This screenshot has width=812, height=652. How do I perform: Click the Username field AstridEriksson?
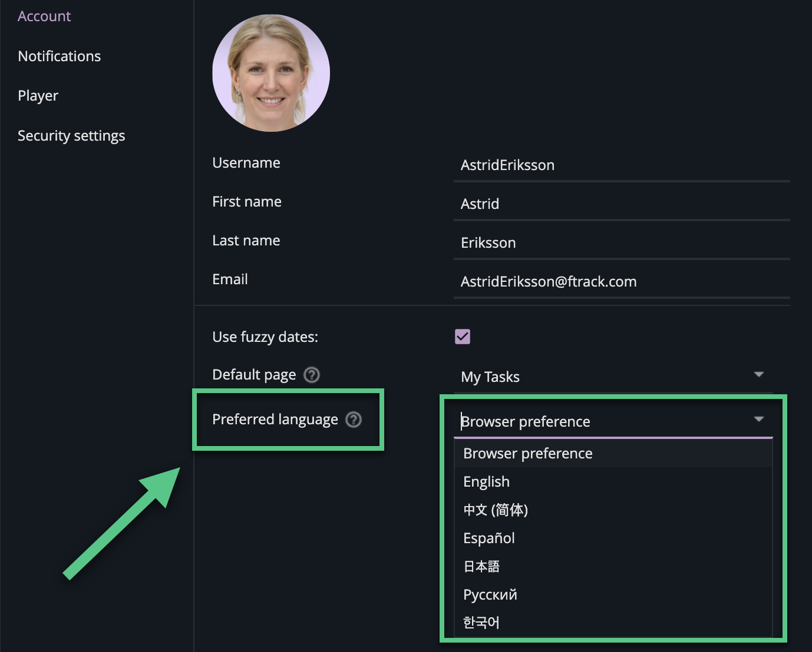622,165
